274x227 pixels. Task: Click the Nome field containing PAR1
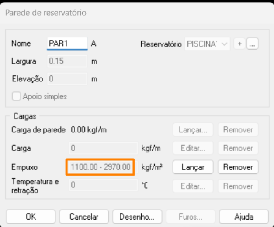67,44
